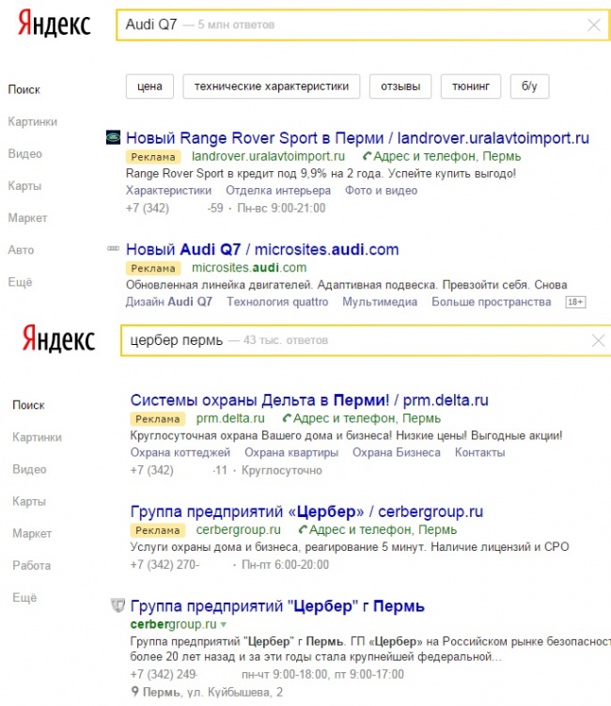Select the отзывы suggestion chip

click(400, 86)
